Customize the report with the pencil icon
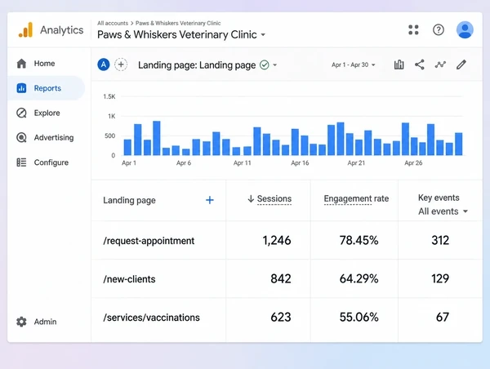 (x=461, y=64)
